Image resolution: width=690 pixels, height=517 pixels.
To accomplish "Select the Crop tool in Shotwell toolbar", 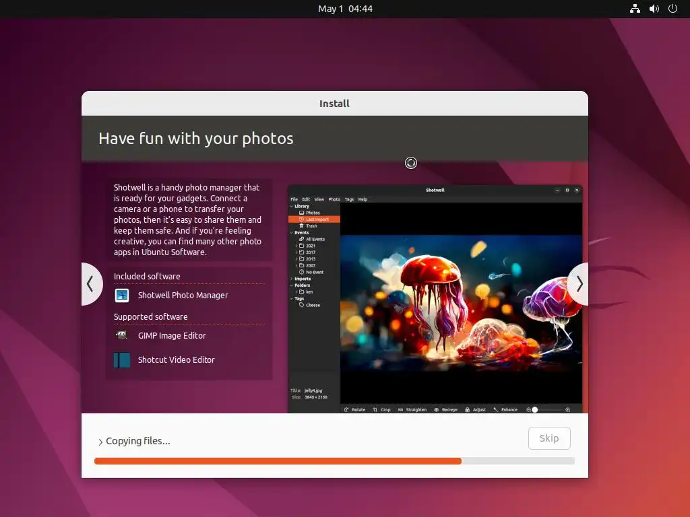I will (381, 410).
